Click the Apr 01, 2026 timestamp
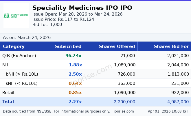The width and height of the screenshot is (191, 116). 168,111
